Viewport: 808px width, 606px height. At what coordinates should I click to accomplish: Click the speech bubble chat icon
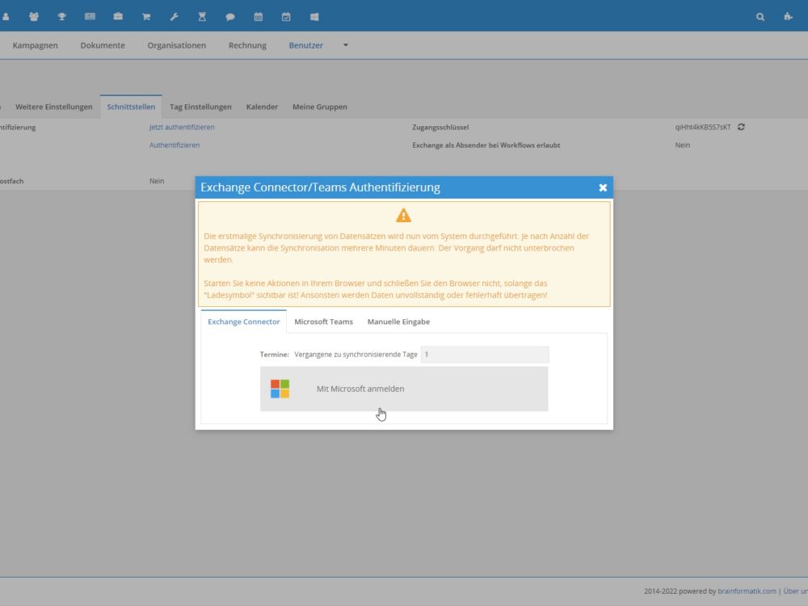230,16
